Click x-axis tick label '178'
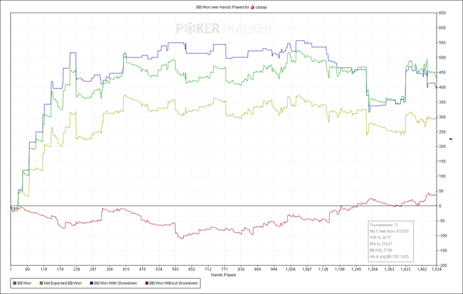Image resolution: width=463 pixels, height=294 pixels. (x=60, y=270)
